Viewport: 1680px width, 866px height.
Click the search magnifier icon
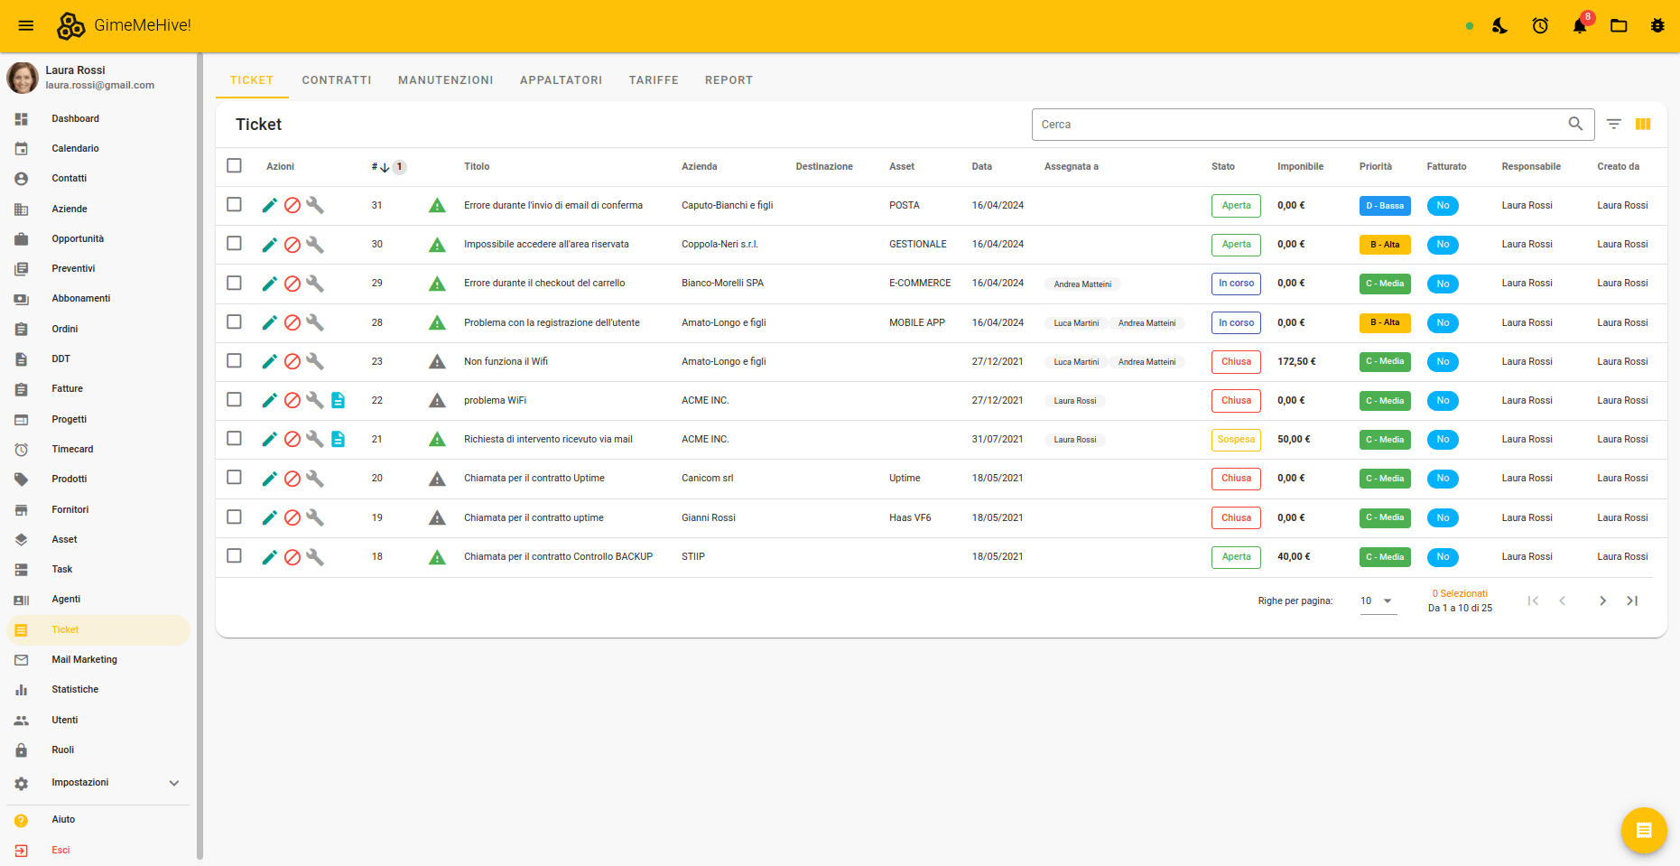coord(1575,124)
